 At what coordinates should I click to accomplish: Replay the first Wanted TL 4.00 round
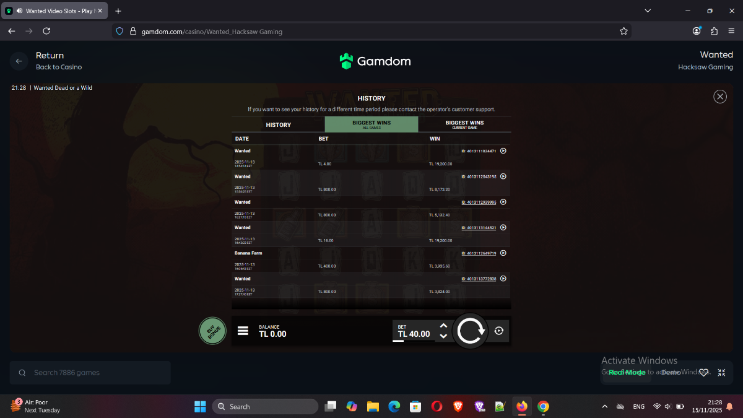click(503, 151)
